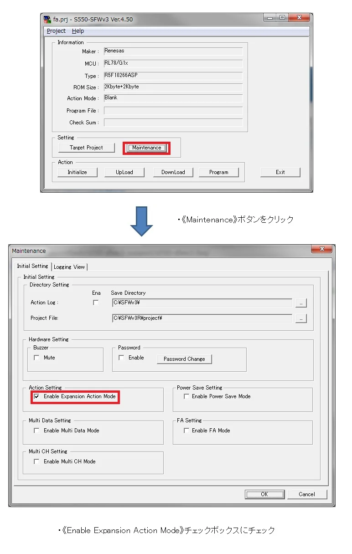Toggle the Buzzer Mute checkbox
The height and width of the screenshot is (554, 352).
(x=37, y=358)
